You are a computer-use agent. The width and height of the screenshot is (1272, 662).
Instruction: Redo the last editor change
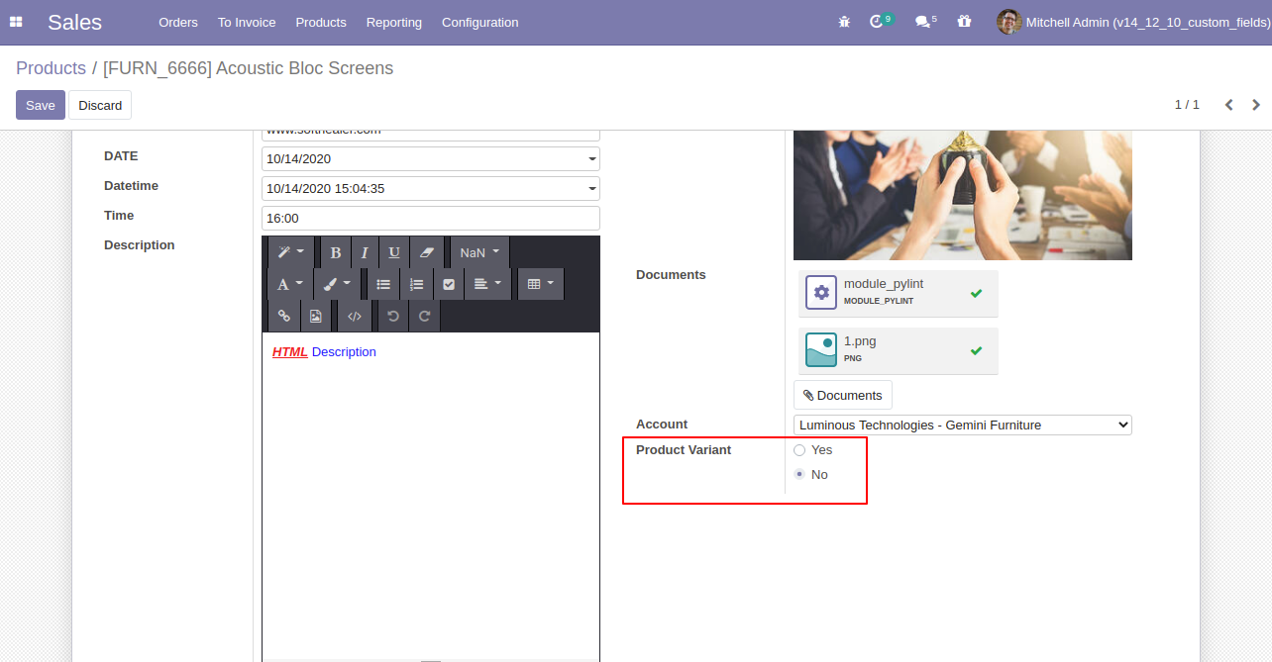[425, 316]
